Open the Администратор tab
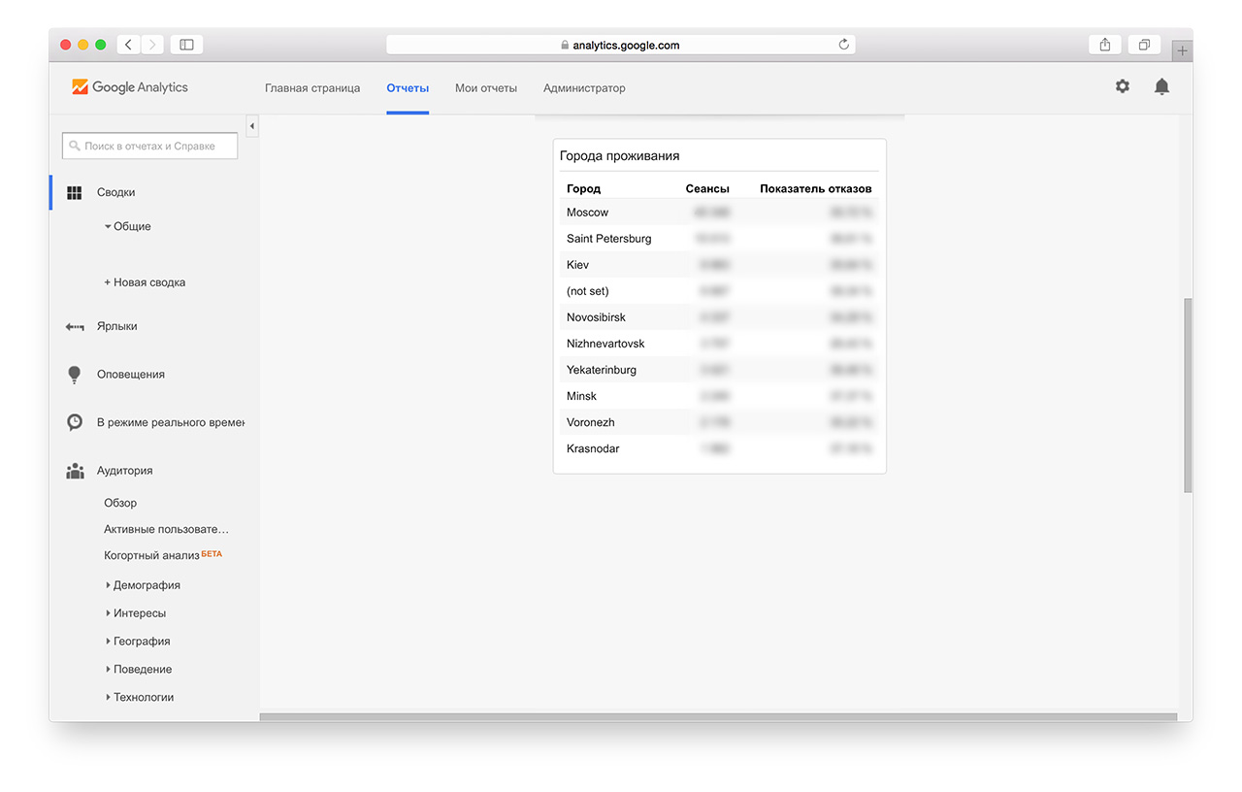 click(584, 88)
